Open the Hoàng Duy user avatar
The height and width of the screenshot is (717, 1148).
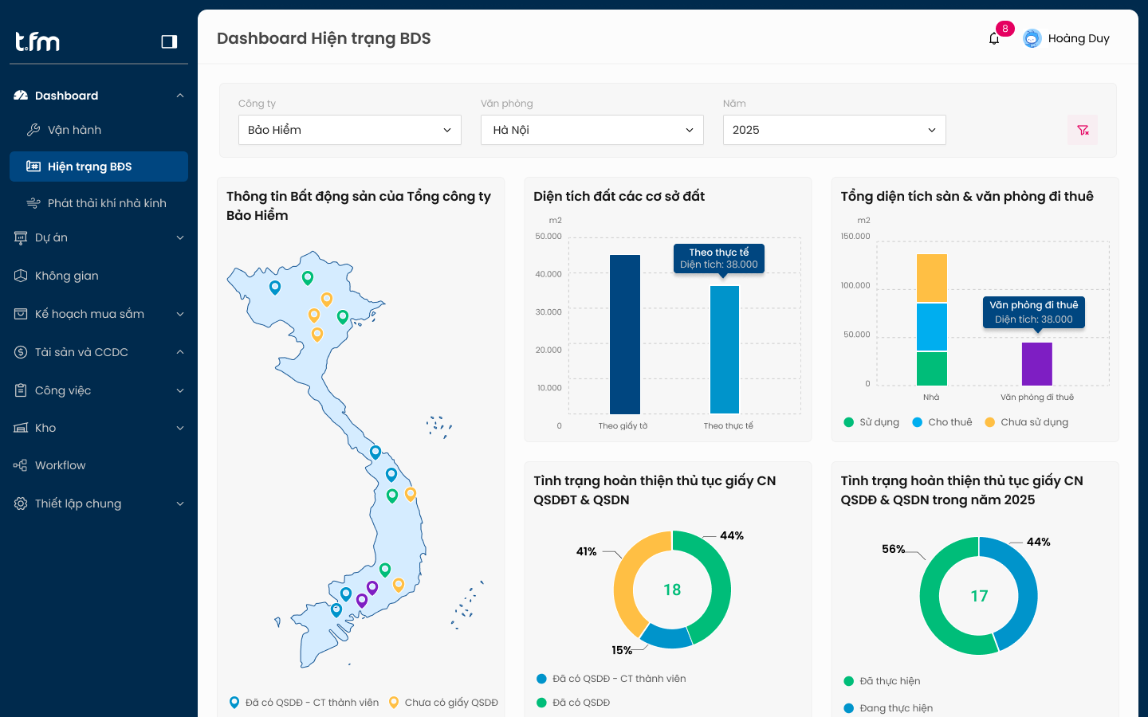(x=1032, y=38)
